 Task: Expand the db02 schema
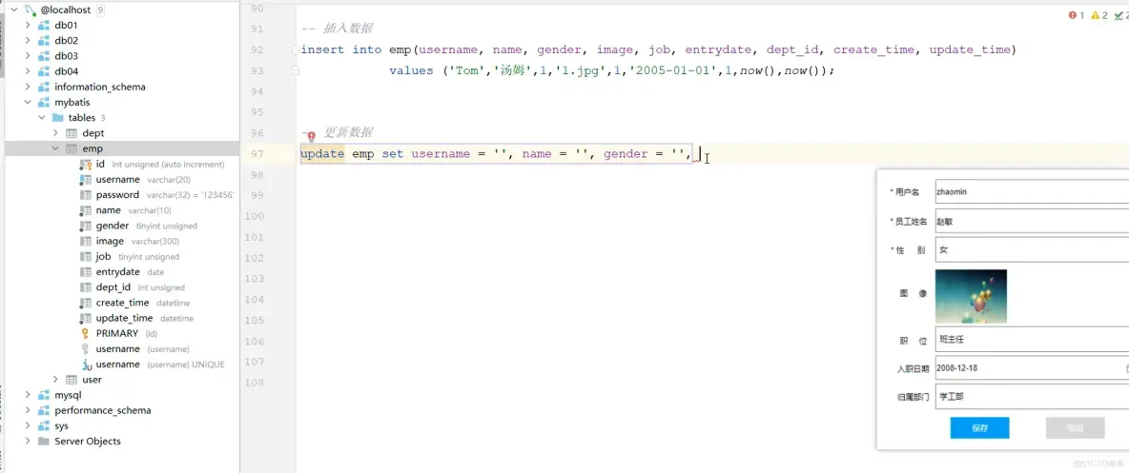[x=28, y=40]
